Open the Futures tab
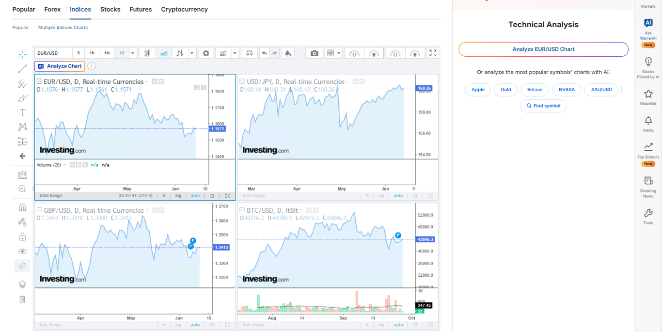This screenshot has height=332, width=662. coord(141,9)
